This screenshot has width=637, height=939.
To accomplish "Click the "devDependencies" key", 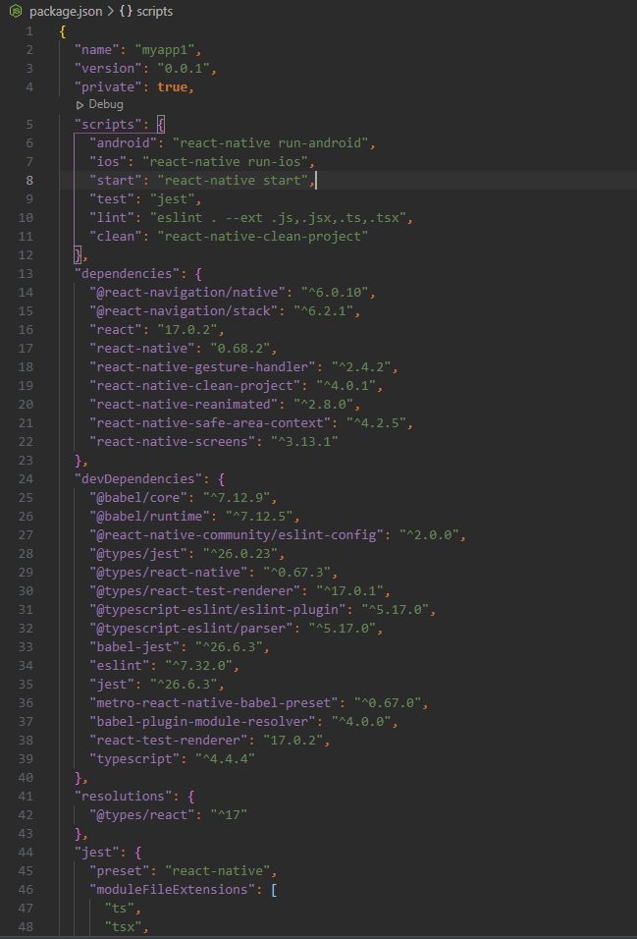I will 138,478.
